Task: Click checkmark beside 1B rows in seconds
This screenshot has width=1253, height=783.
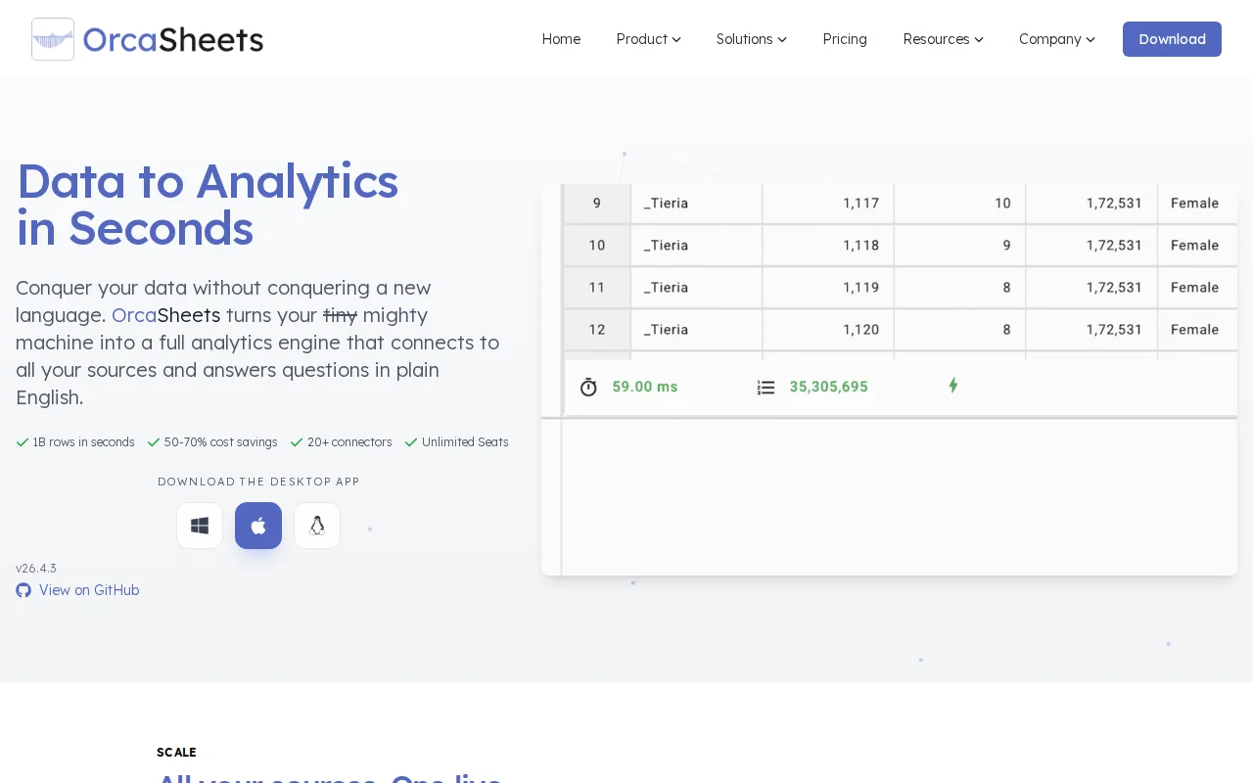Action: [23, 442]
